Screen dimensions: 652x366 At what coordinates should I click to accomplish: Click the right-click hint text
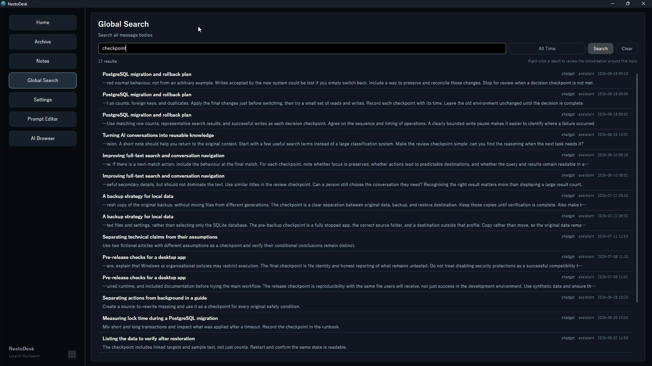click(x=583, y=61)
